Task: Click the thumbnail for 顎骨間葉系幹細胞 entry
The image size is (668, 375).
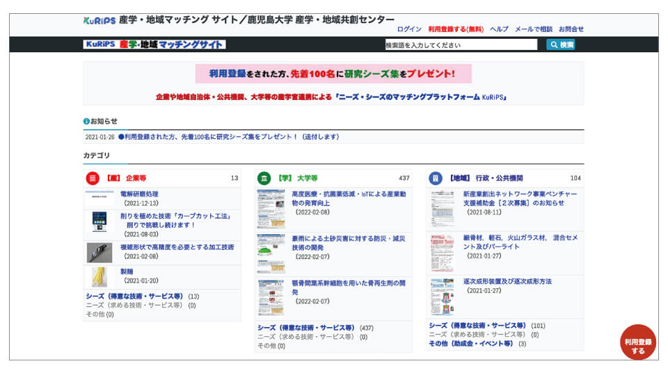Action: point(271,298)
